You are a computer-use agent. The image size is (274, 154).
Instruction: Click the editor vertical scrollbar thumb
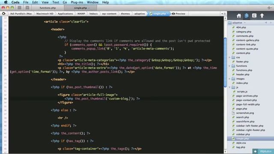(x=225, y=62)
